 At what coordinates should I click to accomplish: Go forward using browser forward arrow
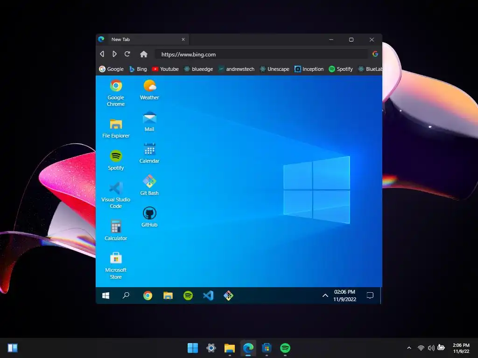[x=114, y=54]
